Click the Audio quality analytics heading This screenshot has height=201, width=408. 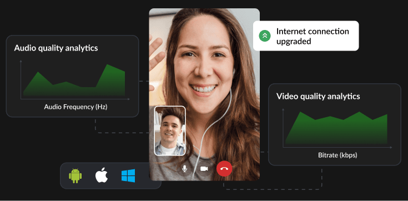(56, 48)
